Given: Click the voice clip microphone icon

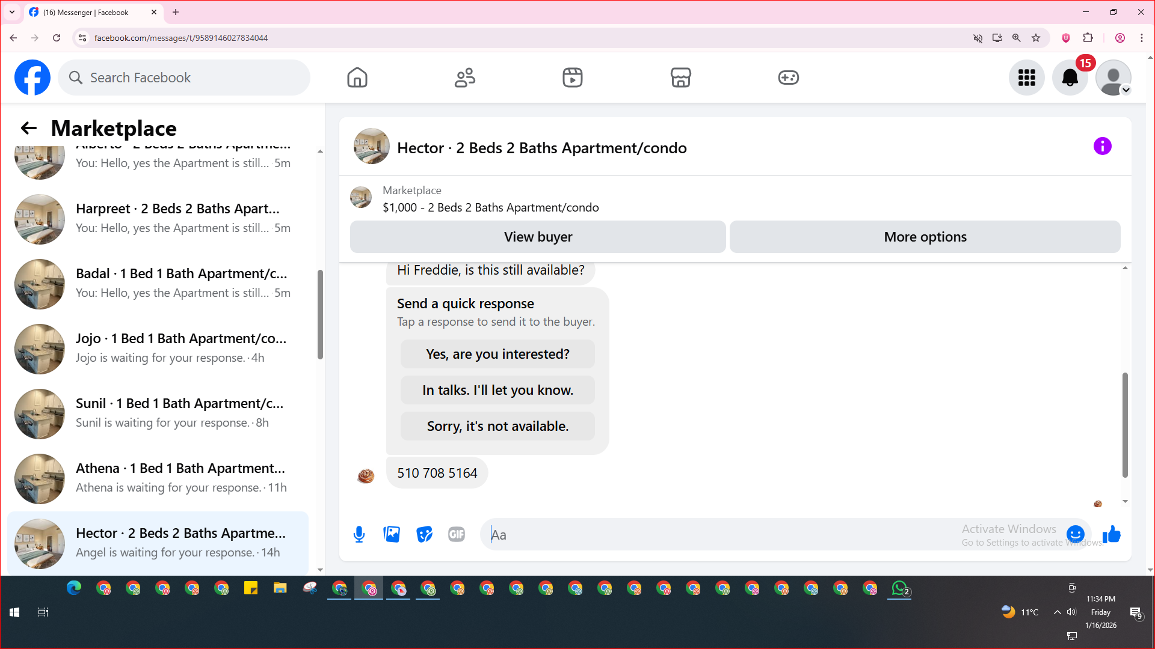Looking at the screenshot, I should point(359,534).
